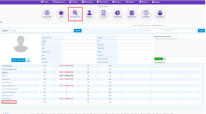The height and width of the screenshot is (114, 206).
Task: Click NOT COMPLETED in the Tax Information row
Action: tap(66, 66)
